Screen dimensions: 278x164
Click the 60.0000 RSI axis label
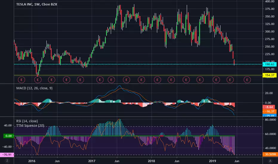click(270, 134)
